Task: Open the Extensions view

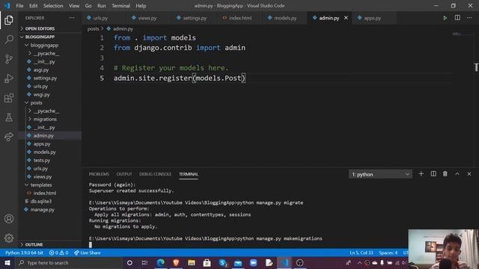Action: (9, 98)
